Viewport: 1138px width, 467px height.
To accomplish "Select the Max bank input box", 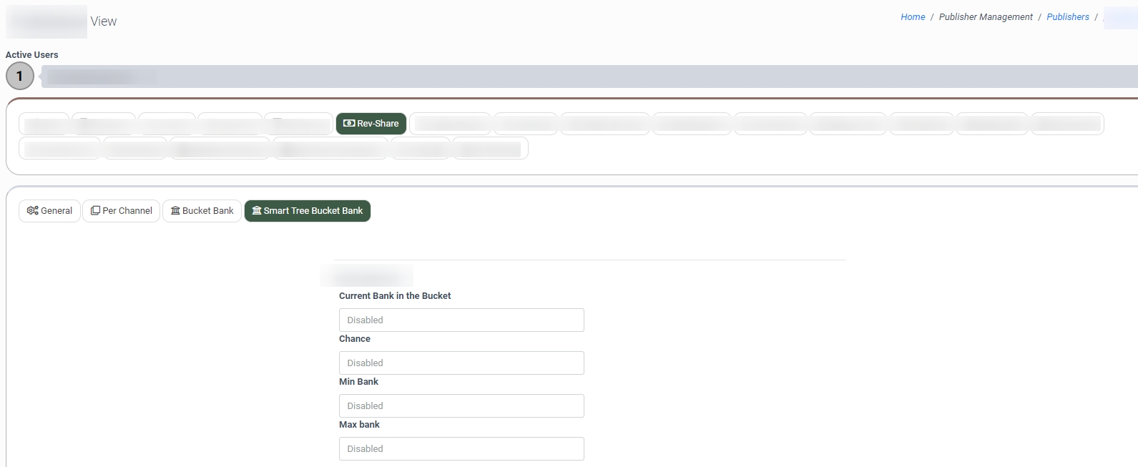I will click(461, 449).
